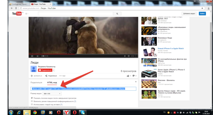Image resolution: width=213 pixels, height=115 pixels.
Task: Open the YouTube guide menu icon next to logo
Action: click(x=27, y=14)
